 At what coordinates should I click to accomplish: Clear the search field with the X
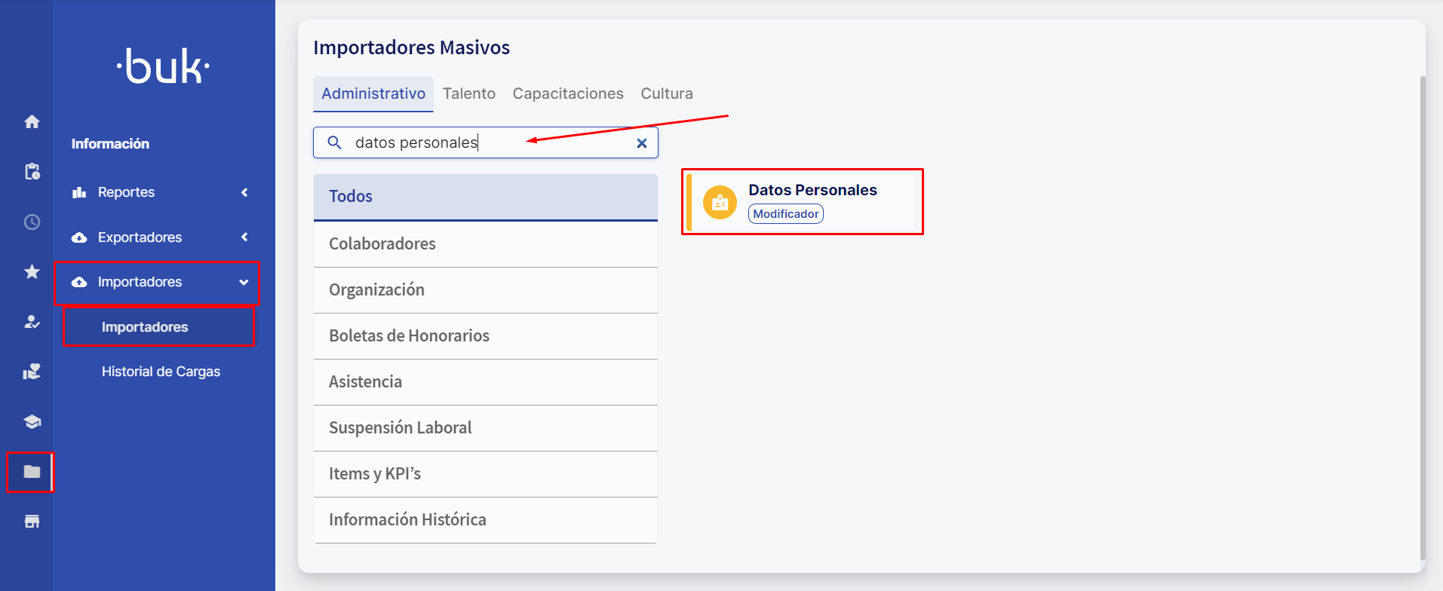coord(641,143)
